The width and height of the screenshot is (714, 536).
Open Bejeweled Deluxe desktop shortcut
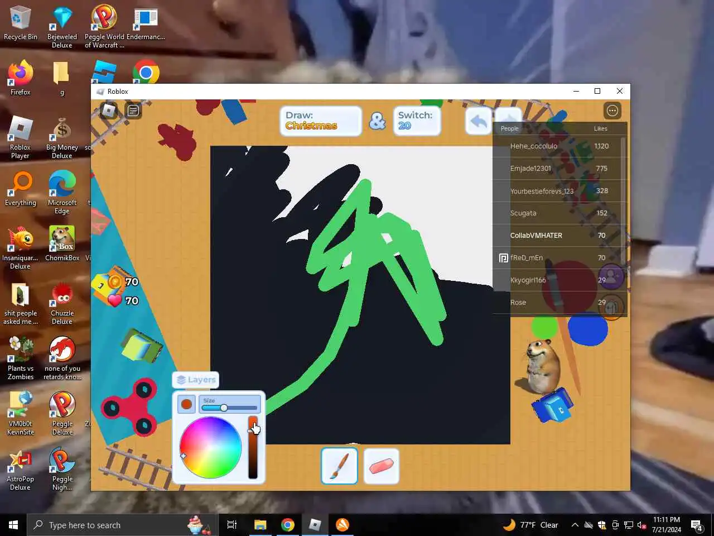[62, 27]
